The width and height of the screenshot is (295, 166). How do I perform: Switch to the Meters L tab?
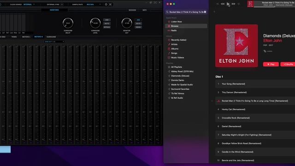click(x=26, y=37)
